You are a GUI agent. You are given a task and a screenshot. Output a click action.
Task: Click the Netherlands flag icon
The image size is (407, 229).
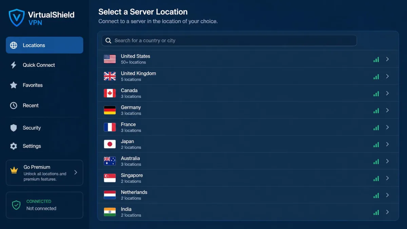110,195
